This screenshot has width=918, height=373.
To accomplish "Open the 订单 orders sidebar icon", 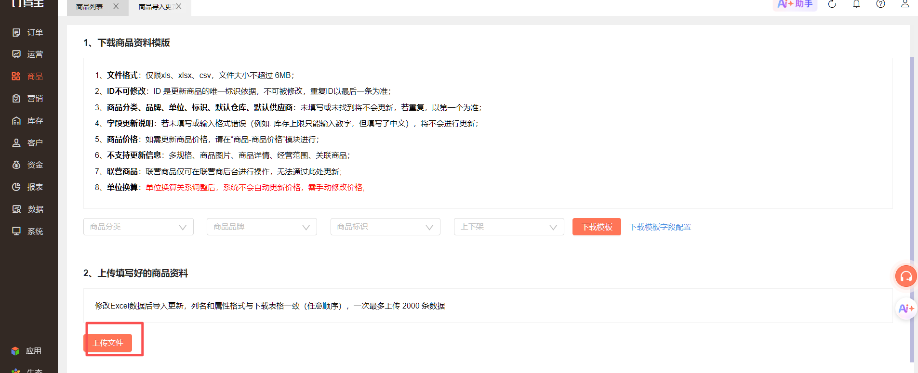I will (16, 33).
